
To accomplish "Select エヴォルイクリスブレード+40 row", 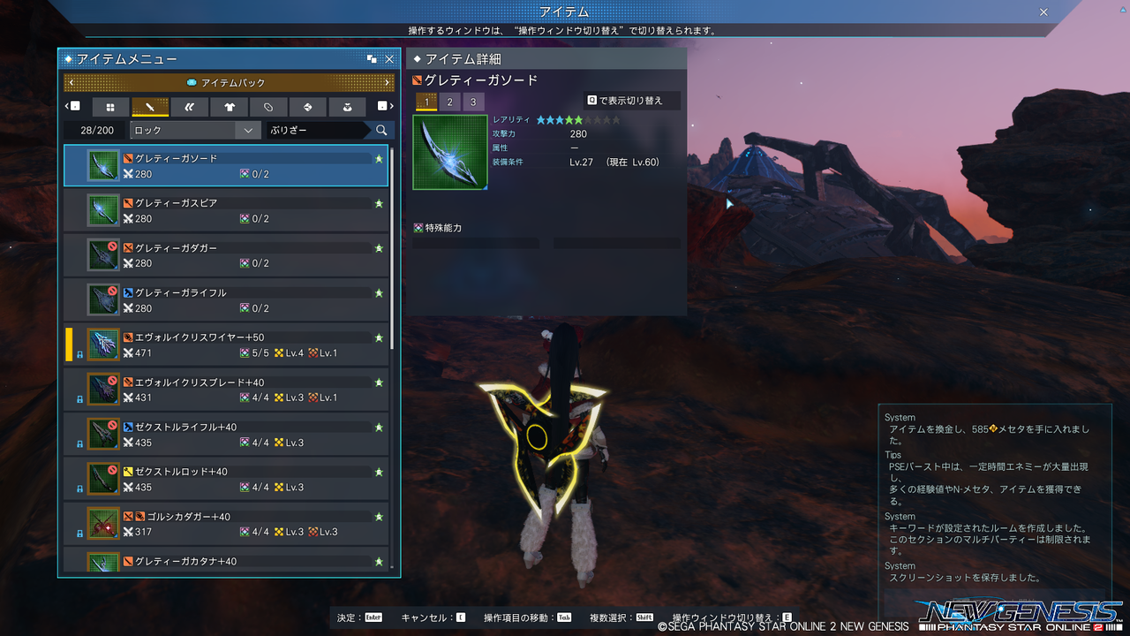I will pyautogui.click(x=226, y=390).
